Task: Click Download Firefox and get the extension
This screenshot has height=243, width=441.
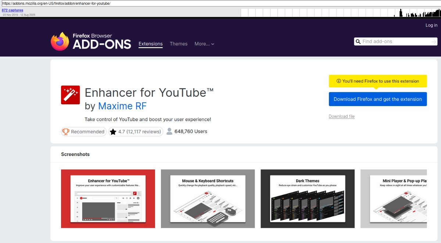Action: click(378, 99)
